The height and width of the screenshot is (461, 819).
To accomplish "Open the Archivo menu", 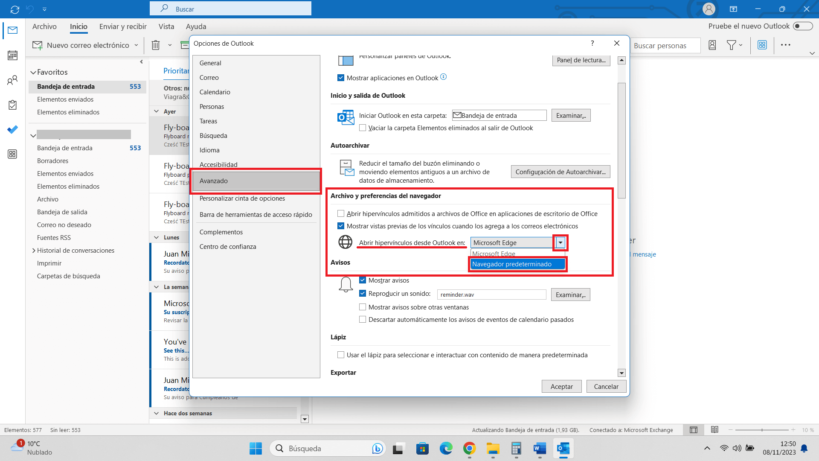I will tap(44, 26).
